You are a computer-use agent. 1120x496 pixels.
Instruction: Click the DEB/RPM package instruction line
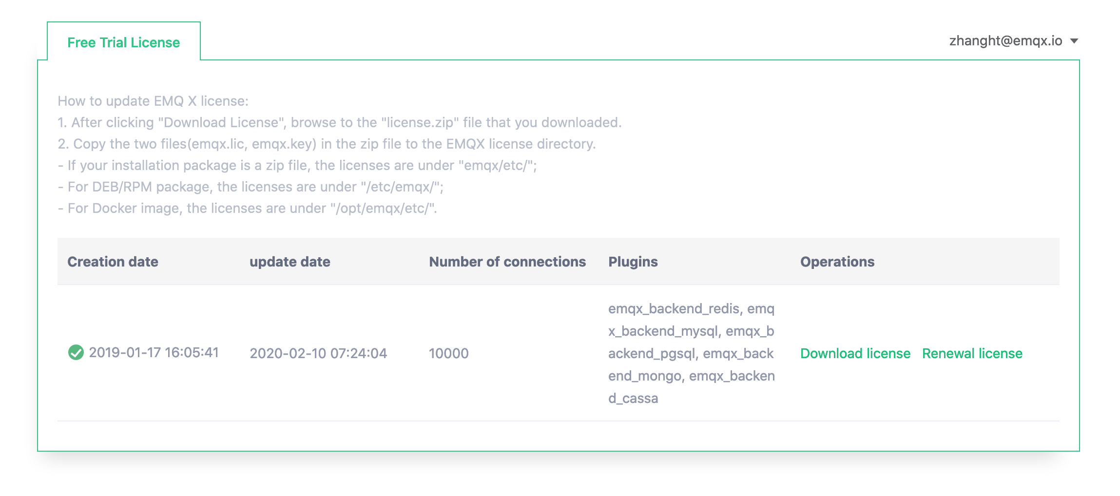click(x=251, y=187)
